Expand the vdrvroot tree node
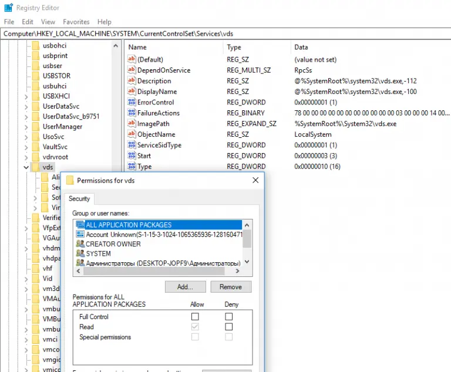This screenshot has height=372, width=451. tap(26, 157)
